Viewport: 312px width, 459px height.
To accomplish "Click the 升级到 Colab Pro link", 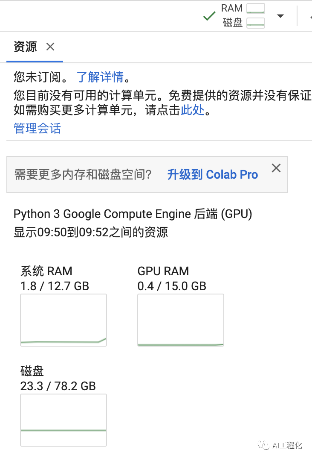I will click(213, 174).
